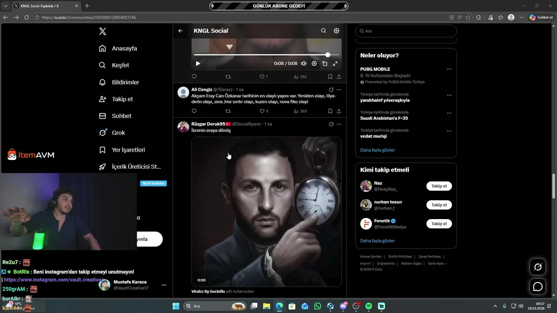Bookmark the video post with 352 views
The image size is (557, 313).
[x=330, y=77]
